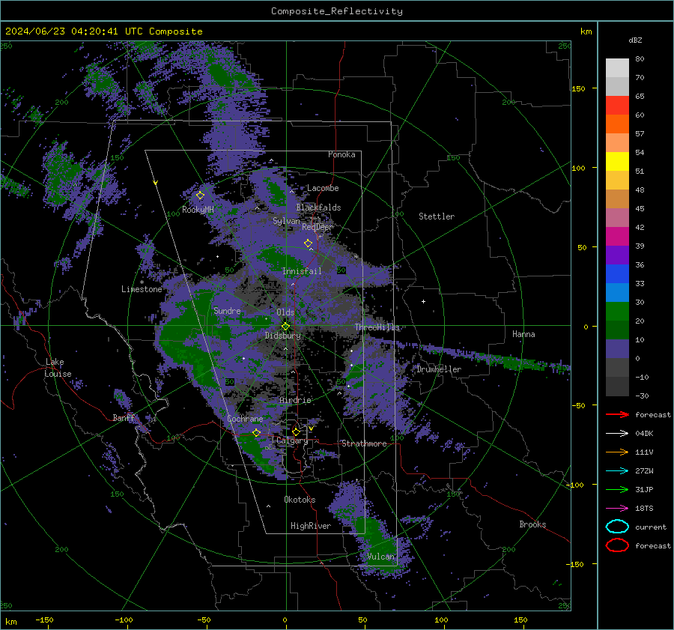This screenshot has width=674, height=630.
Task: Click the Sundre city label
Action: [227, 310]
